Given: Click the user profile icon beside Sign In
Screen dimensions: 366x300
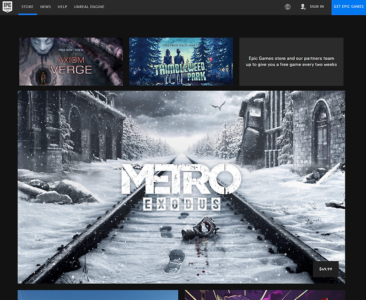Looking at the screenshot, I should point(303,7).
